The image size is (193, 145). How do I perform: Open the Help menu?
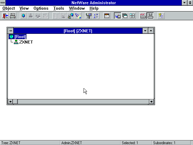(x=94, y=8)
